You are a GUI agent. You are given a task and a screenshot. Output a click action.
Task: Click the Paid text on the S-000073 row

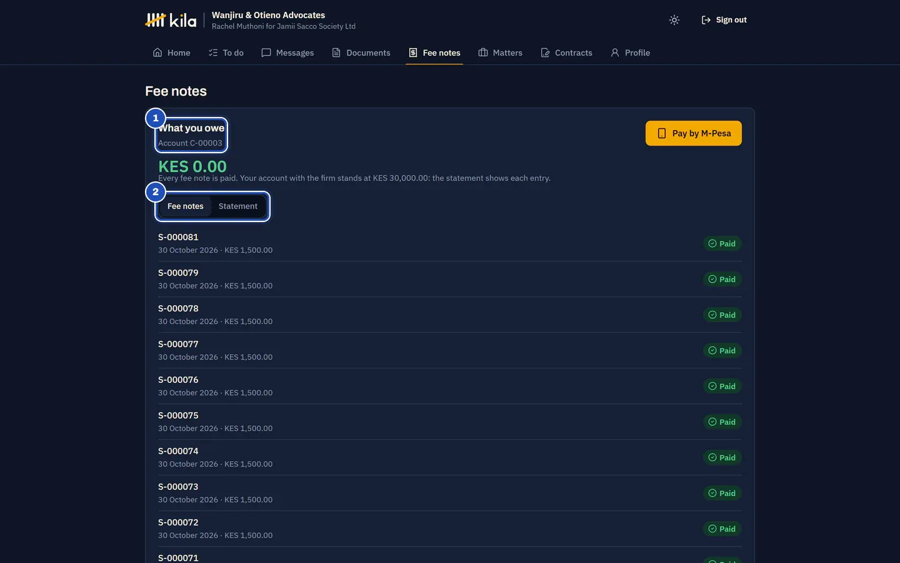click(x=727, y=493)
